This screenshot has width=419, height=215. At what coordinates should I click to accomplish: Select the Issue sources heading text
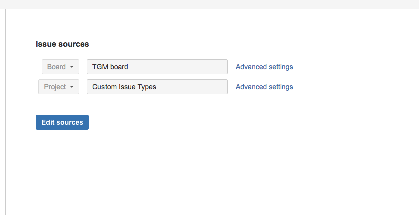[62, 44]
